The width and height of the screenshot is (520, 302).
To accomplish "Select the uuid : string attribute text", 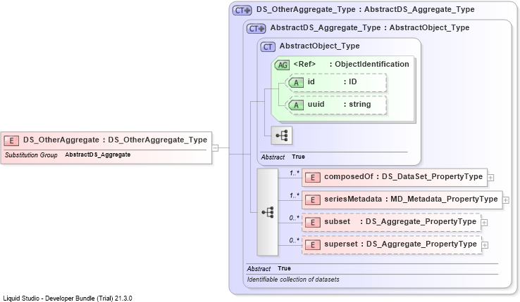I will [339, 105].
